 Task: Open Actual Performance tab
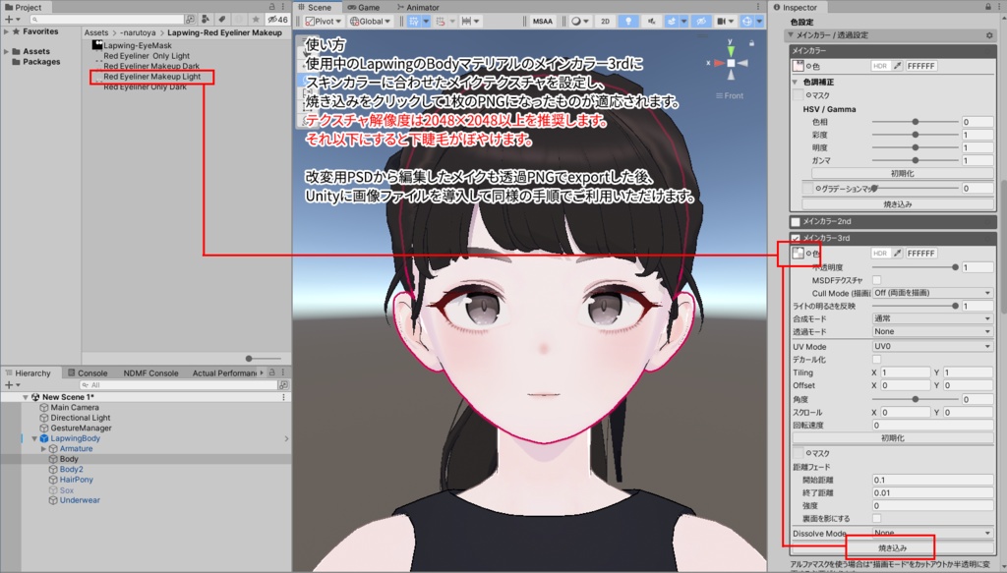tap(224, 372)
